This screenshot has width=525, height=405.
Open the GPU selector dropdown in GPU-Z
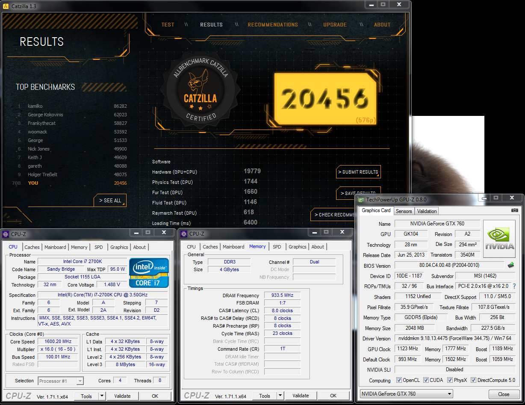(x=406, y=394)
